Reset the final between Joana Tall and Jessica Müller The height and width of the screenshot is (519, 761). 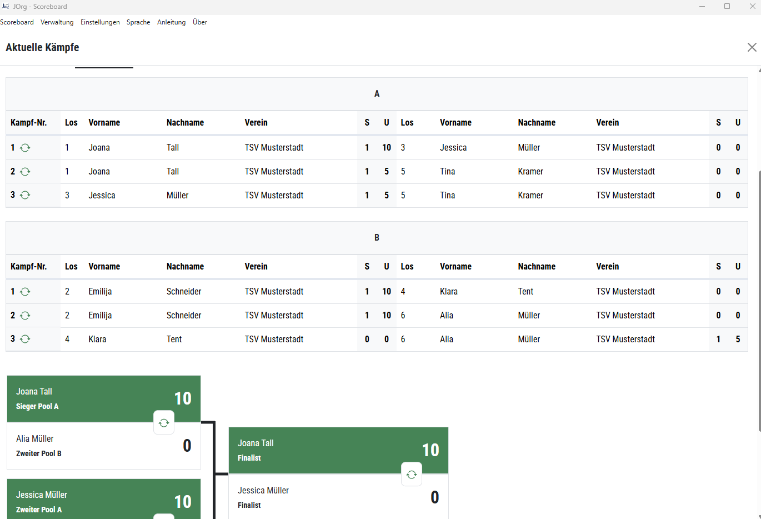pos(412,475)
